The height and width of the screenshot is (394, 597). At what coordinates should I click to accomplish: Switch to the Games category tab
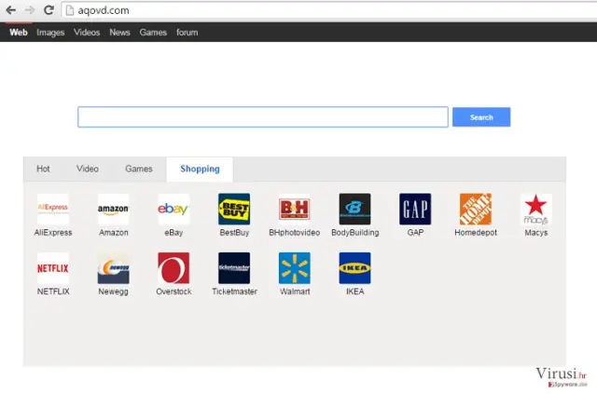click(x=139, y=169)
